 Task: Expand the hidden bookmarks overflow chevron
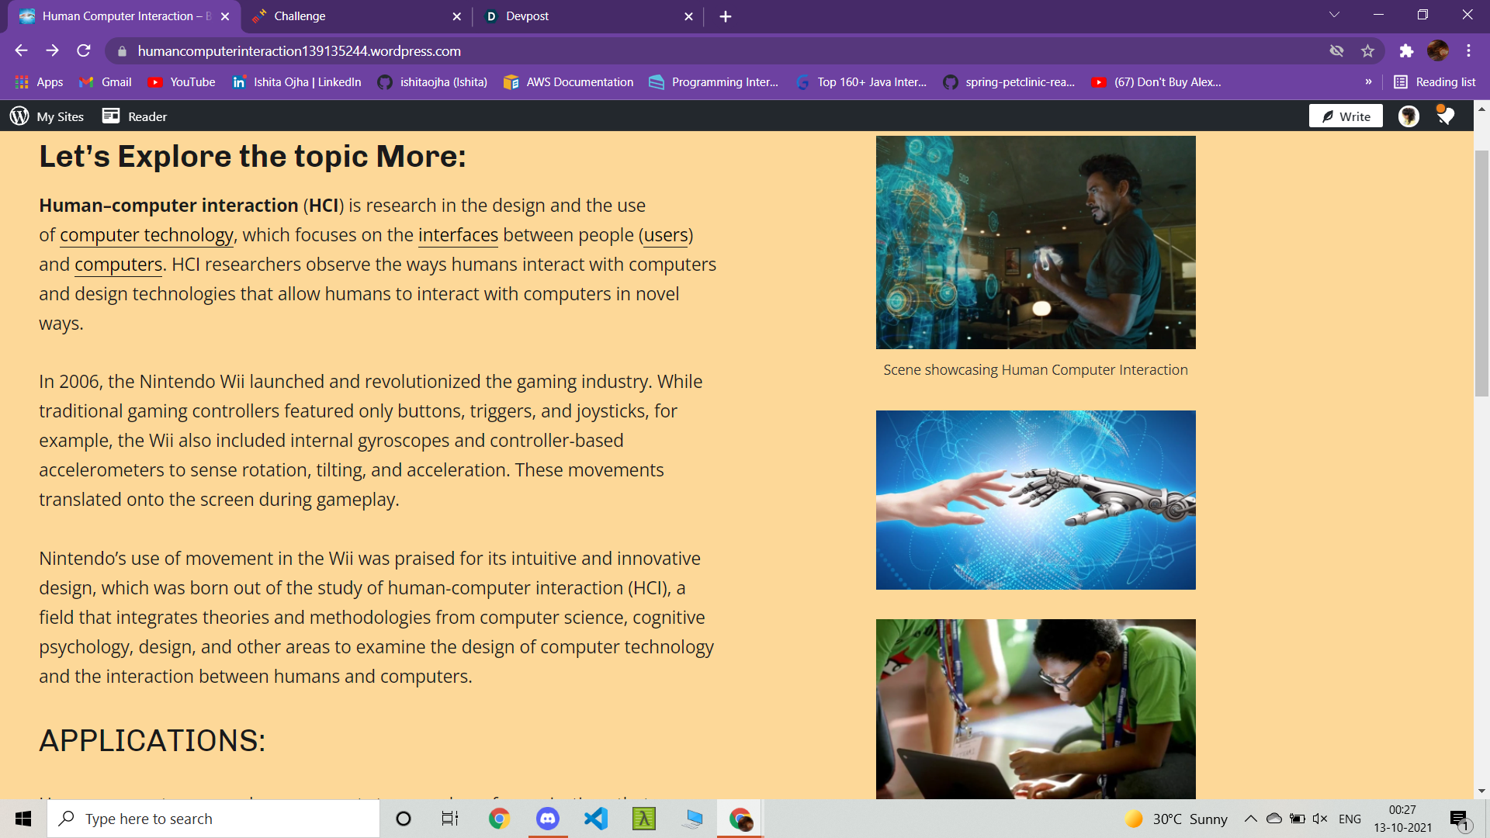tap(1370, 81)
